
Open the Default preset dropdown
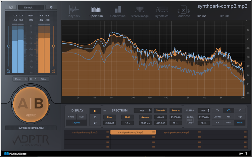tap(31, 7)
